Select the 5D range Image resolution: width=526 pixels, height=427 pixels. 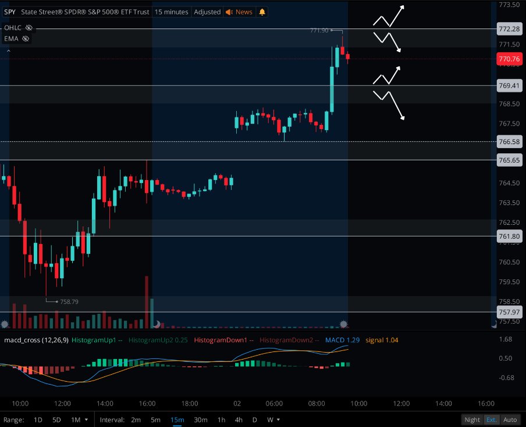click(x=56, y=419)
